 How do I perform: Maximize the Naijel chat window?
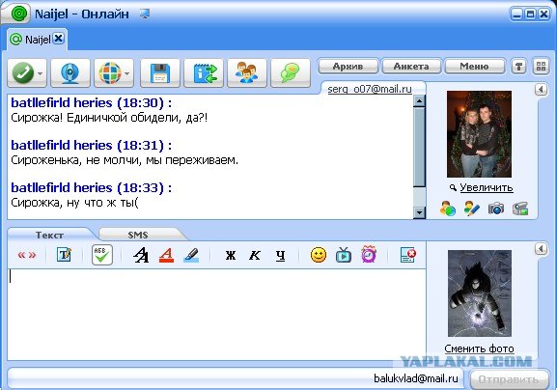point(530,14)
